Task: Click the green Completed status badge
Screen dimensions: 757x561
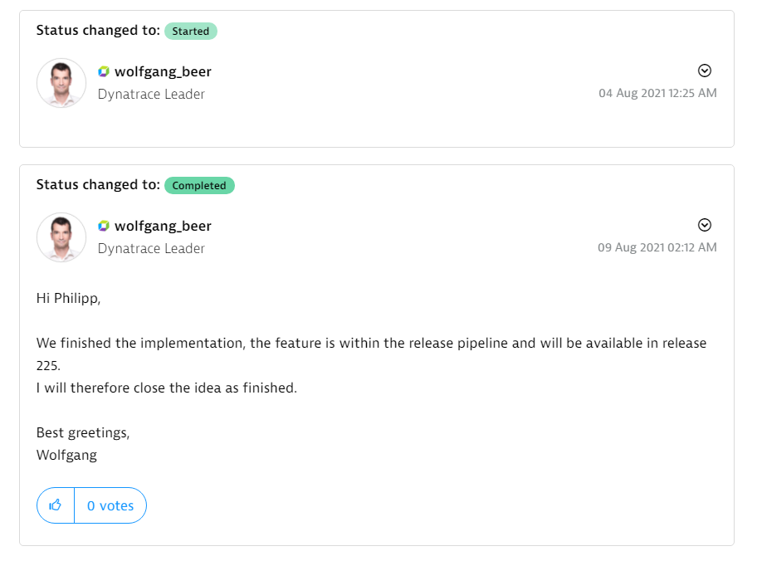Action: tap(199, 186)
